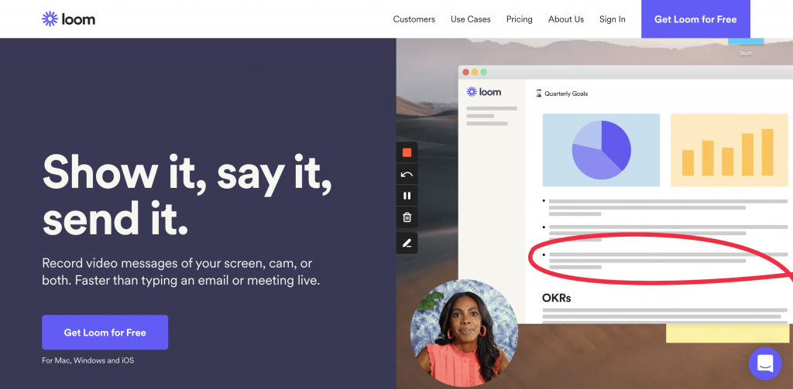Click the Loom logo inside the mock window

coord(483,92)
